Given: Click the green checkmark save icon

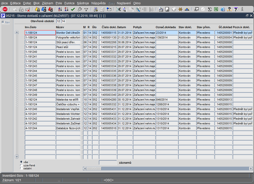Looking at the screenshot, I should pos(73,9).
